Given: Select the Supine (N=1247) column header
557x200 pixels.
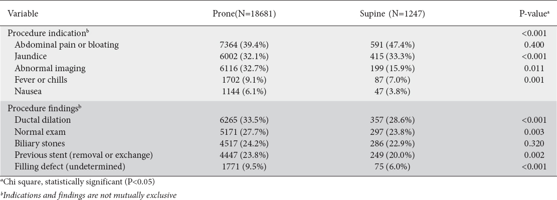Looking at the screenshot, I should (x=392, y=14).
